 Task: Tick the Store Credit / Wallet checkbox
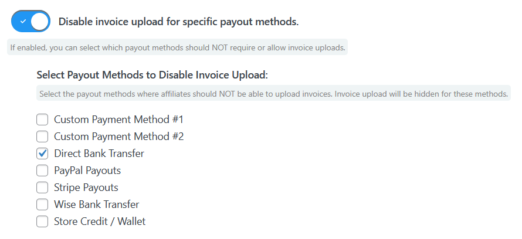pos(42,221)
